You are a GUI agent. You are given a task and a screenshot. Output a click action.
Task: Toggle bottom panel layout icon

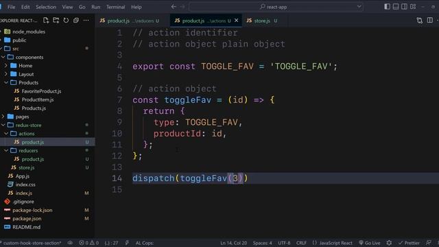point(396,6)
